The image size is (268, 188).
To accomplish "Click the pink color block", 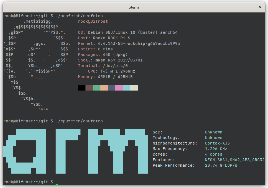I will (119, 88).
